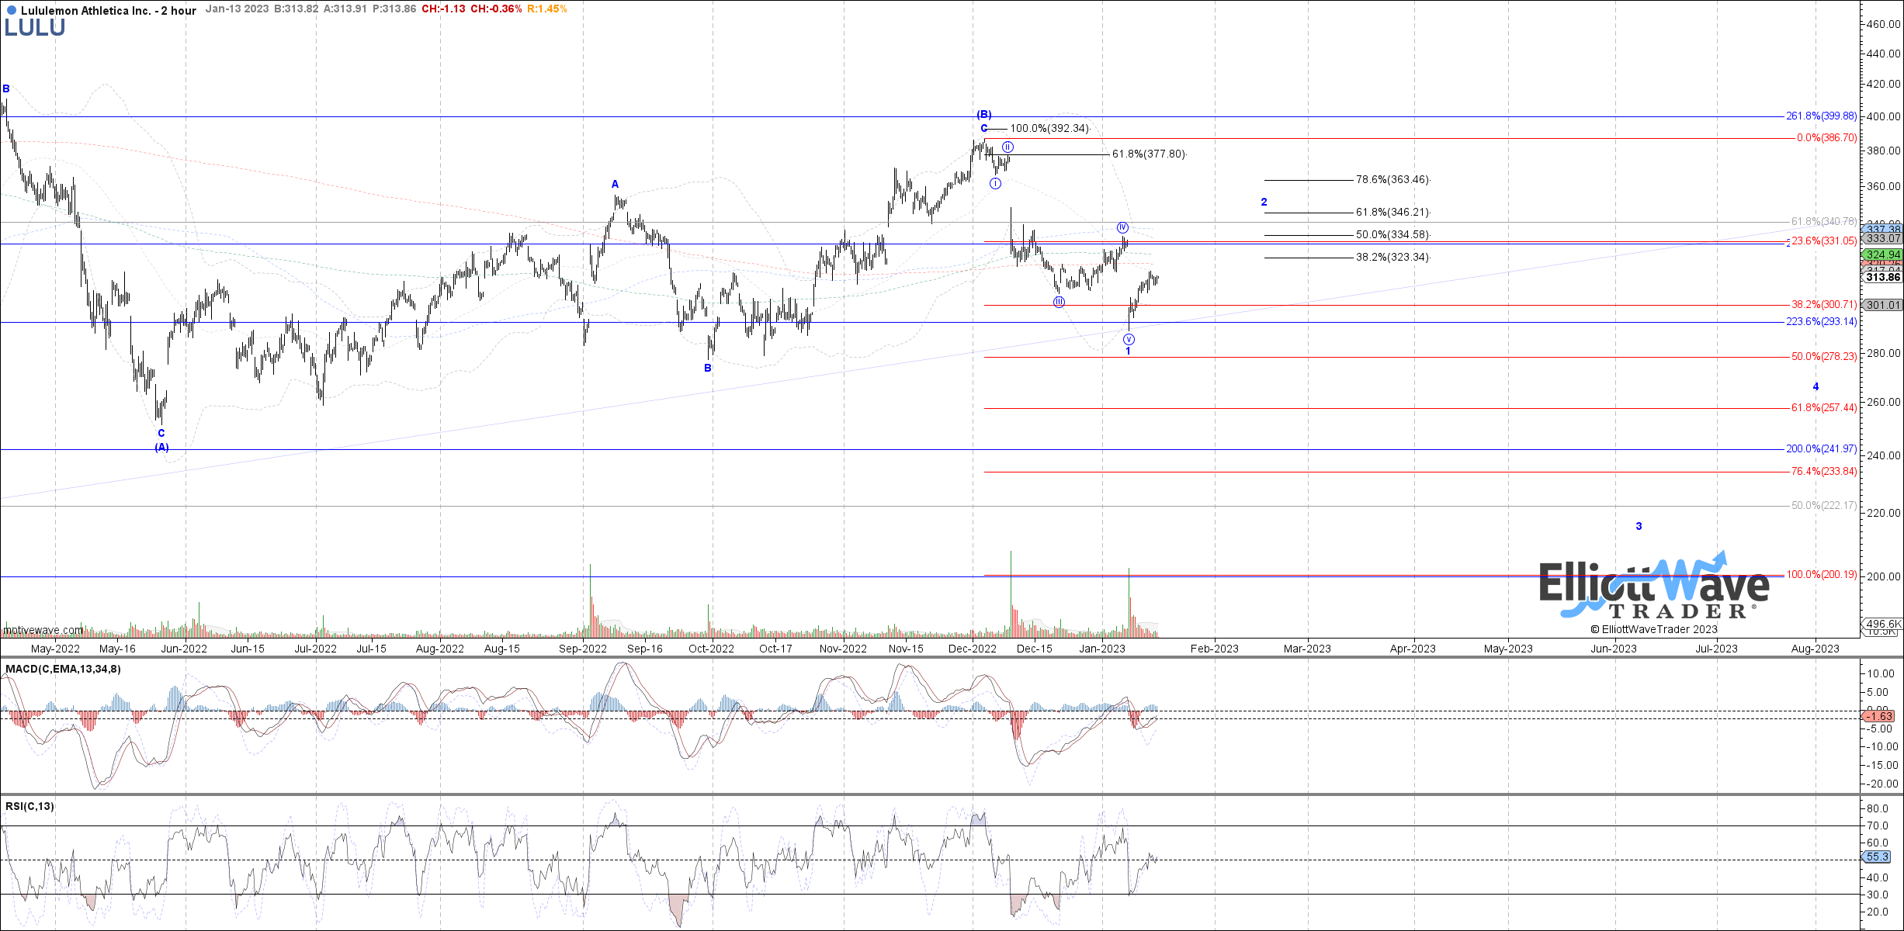The width and height of the screenshot is (1904, 931).
Task: Click the blue 'A' label at August peak
Action: pyautogui.click(x=616, y=185)
